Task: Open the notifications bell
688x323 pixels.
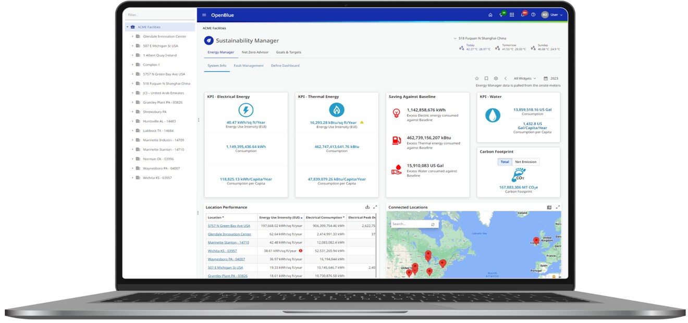Action: click(x=523, y=15)
